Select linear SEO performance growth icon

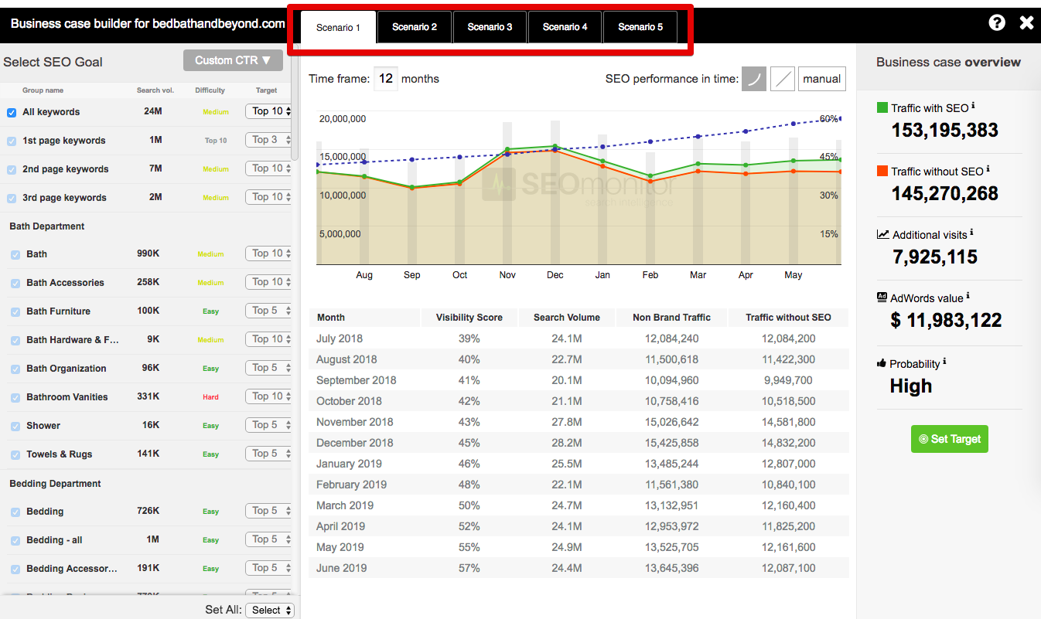pos(783,79)
